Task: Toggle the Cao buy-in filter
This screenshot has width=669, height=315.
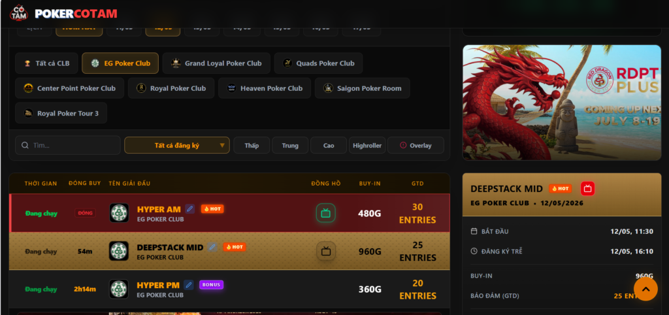Action: 329,146
